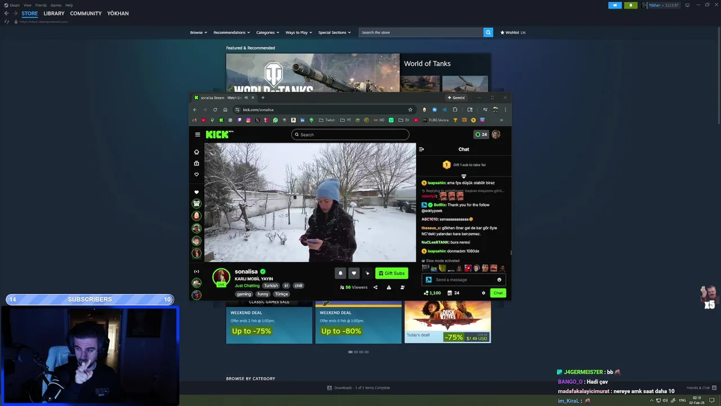The height and width of the screenshot is (406, 721).
Task: Select the Turkish tag
Action: tap(271, 285)
